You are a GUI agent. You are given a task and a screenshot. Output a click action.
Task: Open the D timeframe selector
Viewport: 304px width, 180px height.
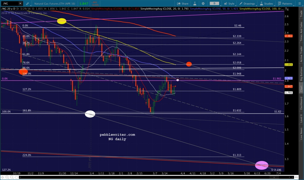pyautogui.click(x=215, y=4)
